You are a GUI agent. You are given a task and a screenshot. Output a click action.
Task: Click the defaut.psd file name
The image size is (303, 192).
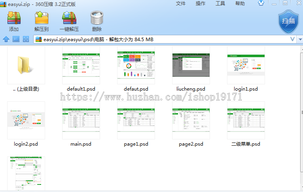[x=136, y=89]
